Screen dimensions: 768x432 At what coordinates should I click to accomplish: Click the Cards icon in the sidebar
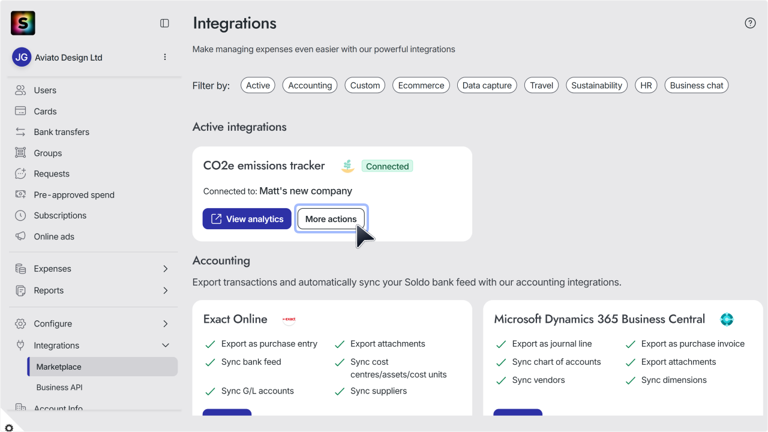click(x=20, y=111)
